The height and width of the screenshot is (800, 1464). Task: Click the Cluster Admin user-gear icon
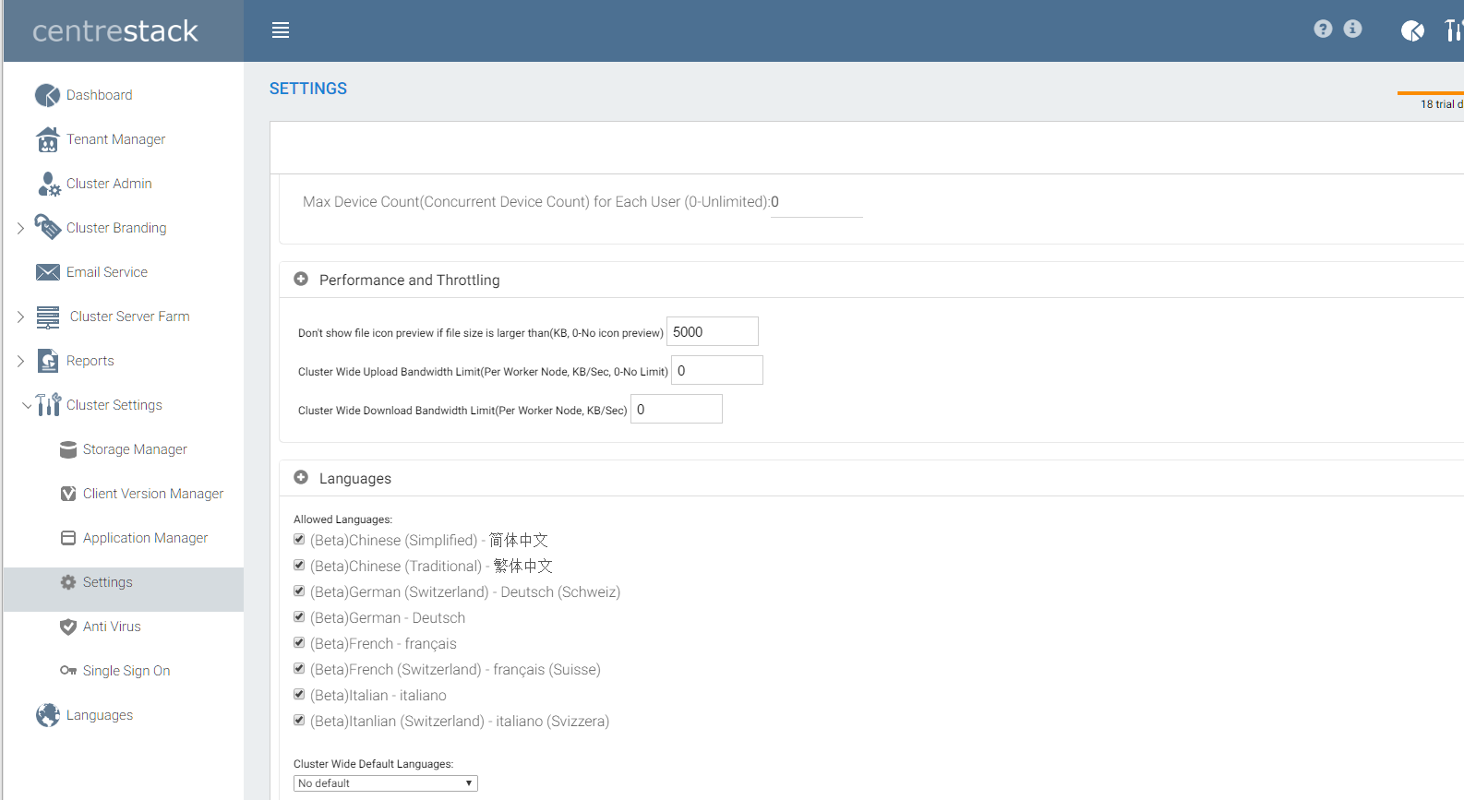coord(48,184)
